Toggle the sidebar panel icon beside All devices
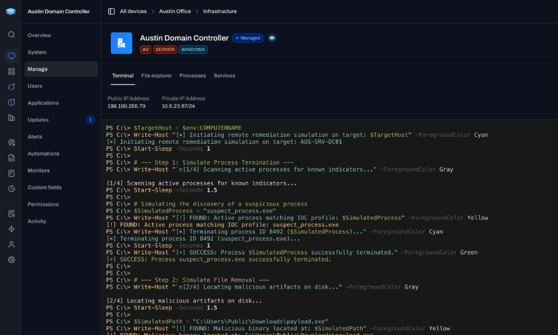The image size is (558, 335). tap(111, 12)
